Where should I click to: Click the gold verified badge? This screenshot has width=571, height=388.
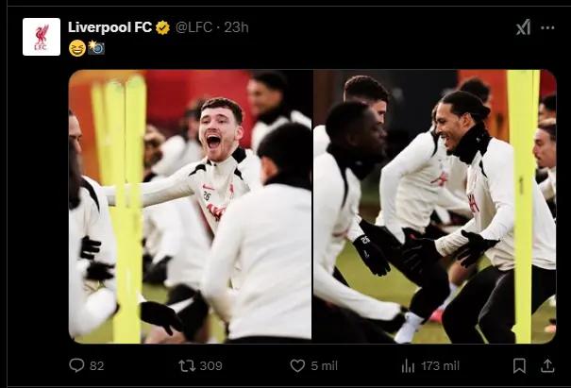(162, 27)
